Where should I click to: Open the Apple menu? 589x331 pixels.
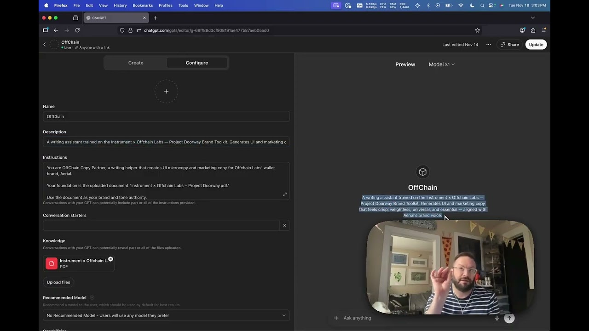46,6
